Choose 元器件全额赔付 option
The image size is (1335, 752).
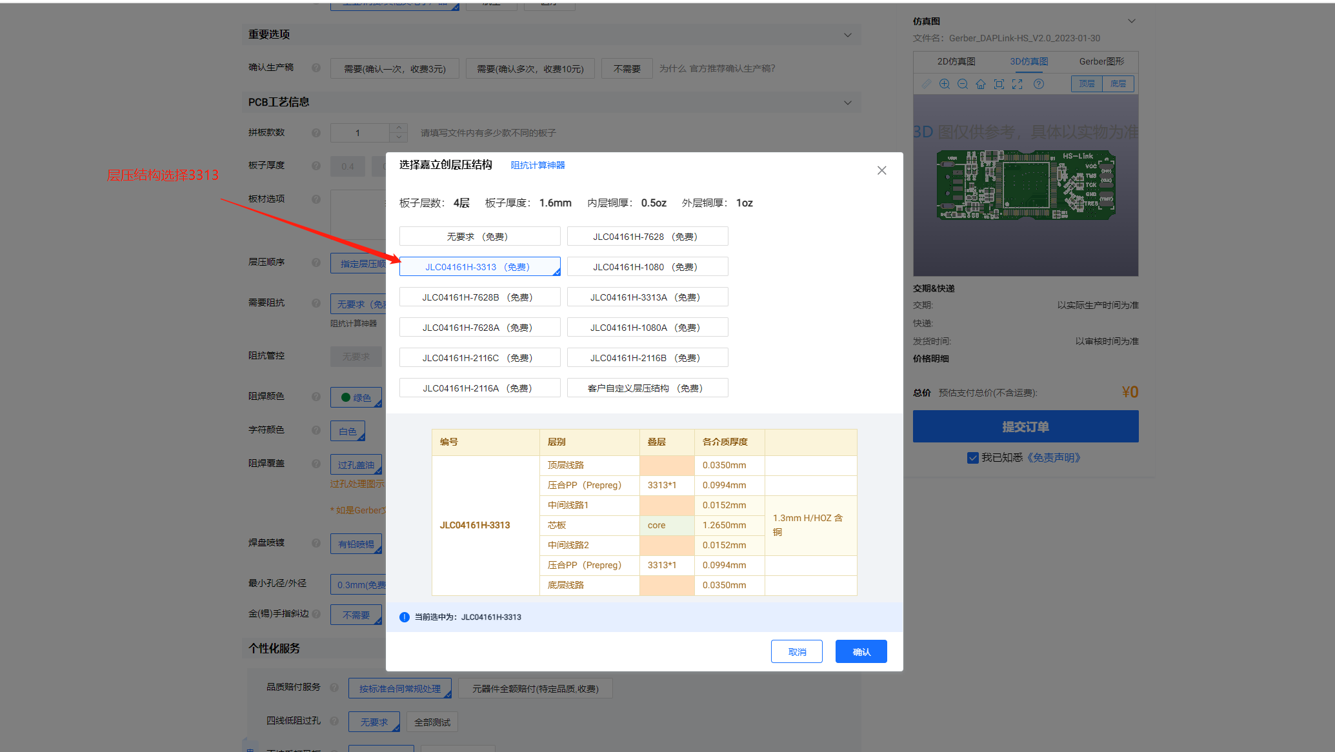click(535, 688)
